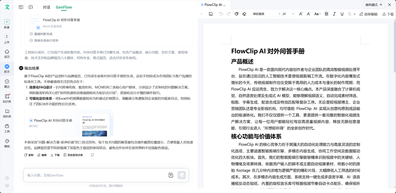Viewport: 396px width, 193px height.
Task: Select 助手 in the left sidebar
Action: pyautogui.click(x=7, y=69)
